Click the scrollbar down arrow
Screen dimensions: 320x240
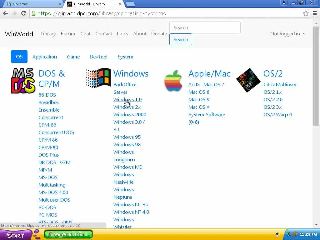click(316, 225)
